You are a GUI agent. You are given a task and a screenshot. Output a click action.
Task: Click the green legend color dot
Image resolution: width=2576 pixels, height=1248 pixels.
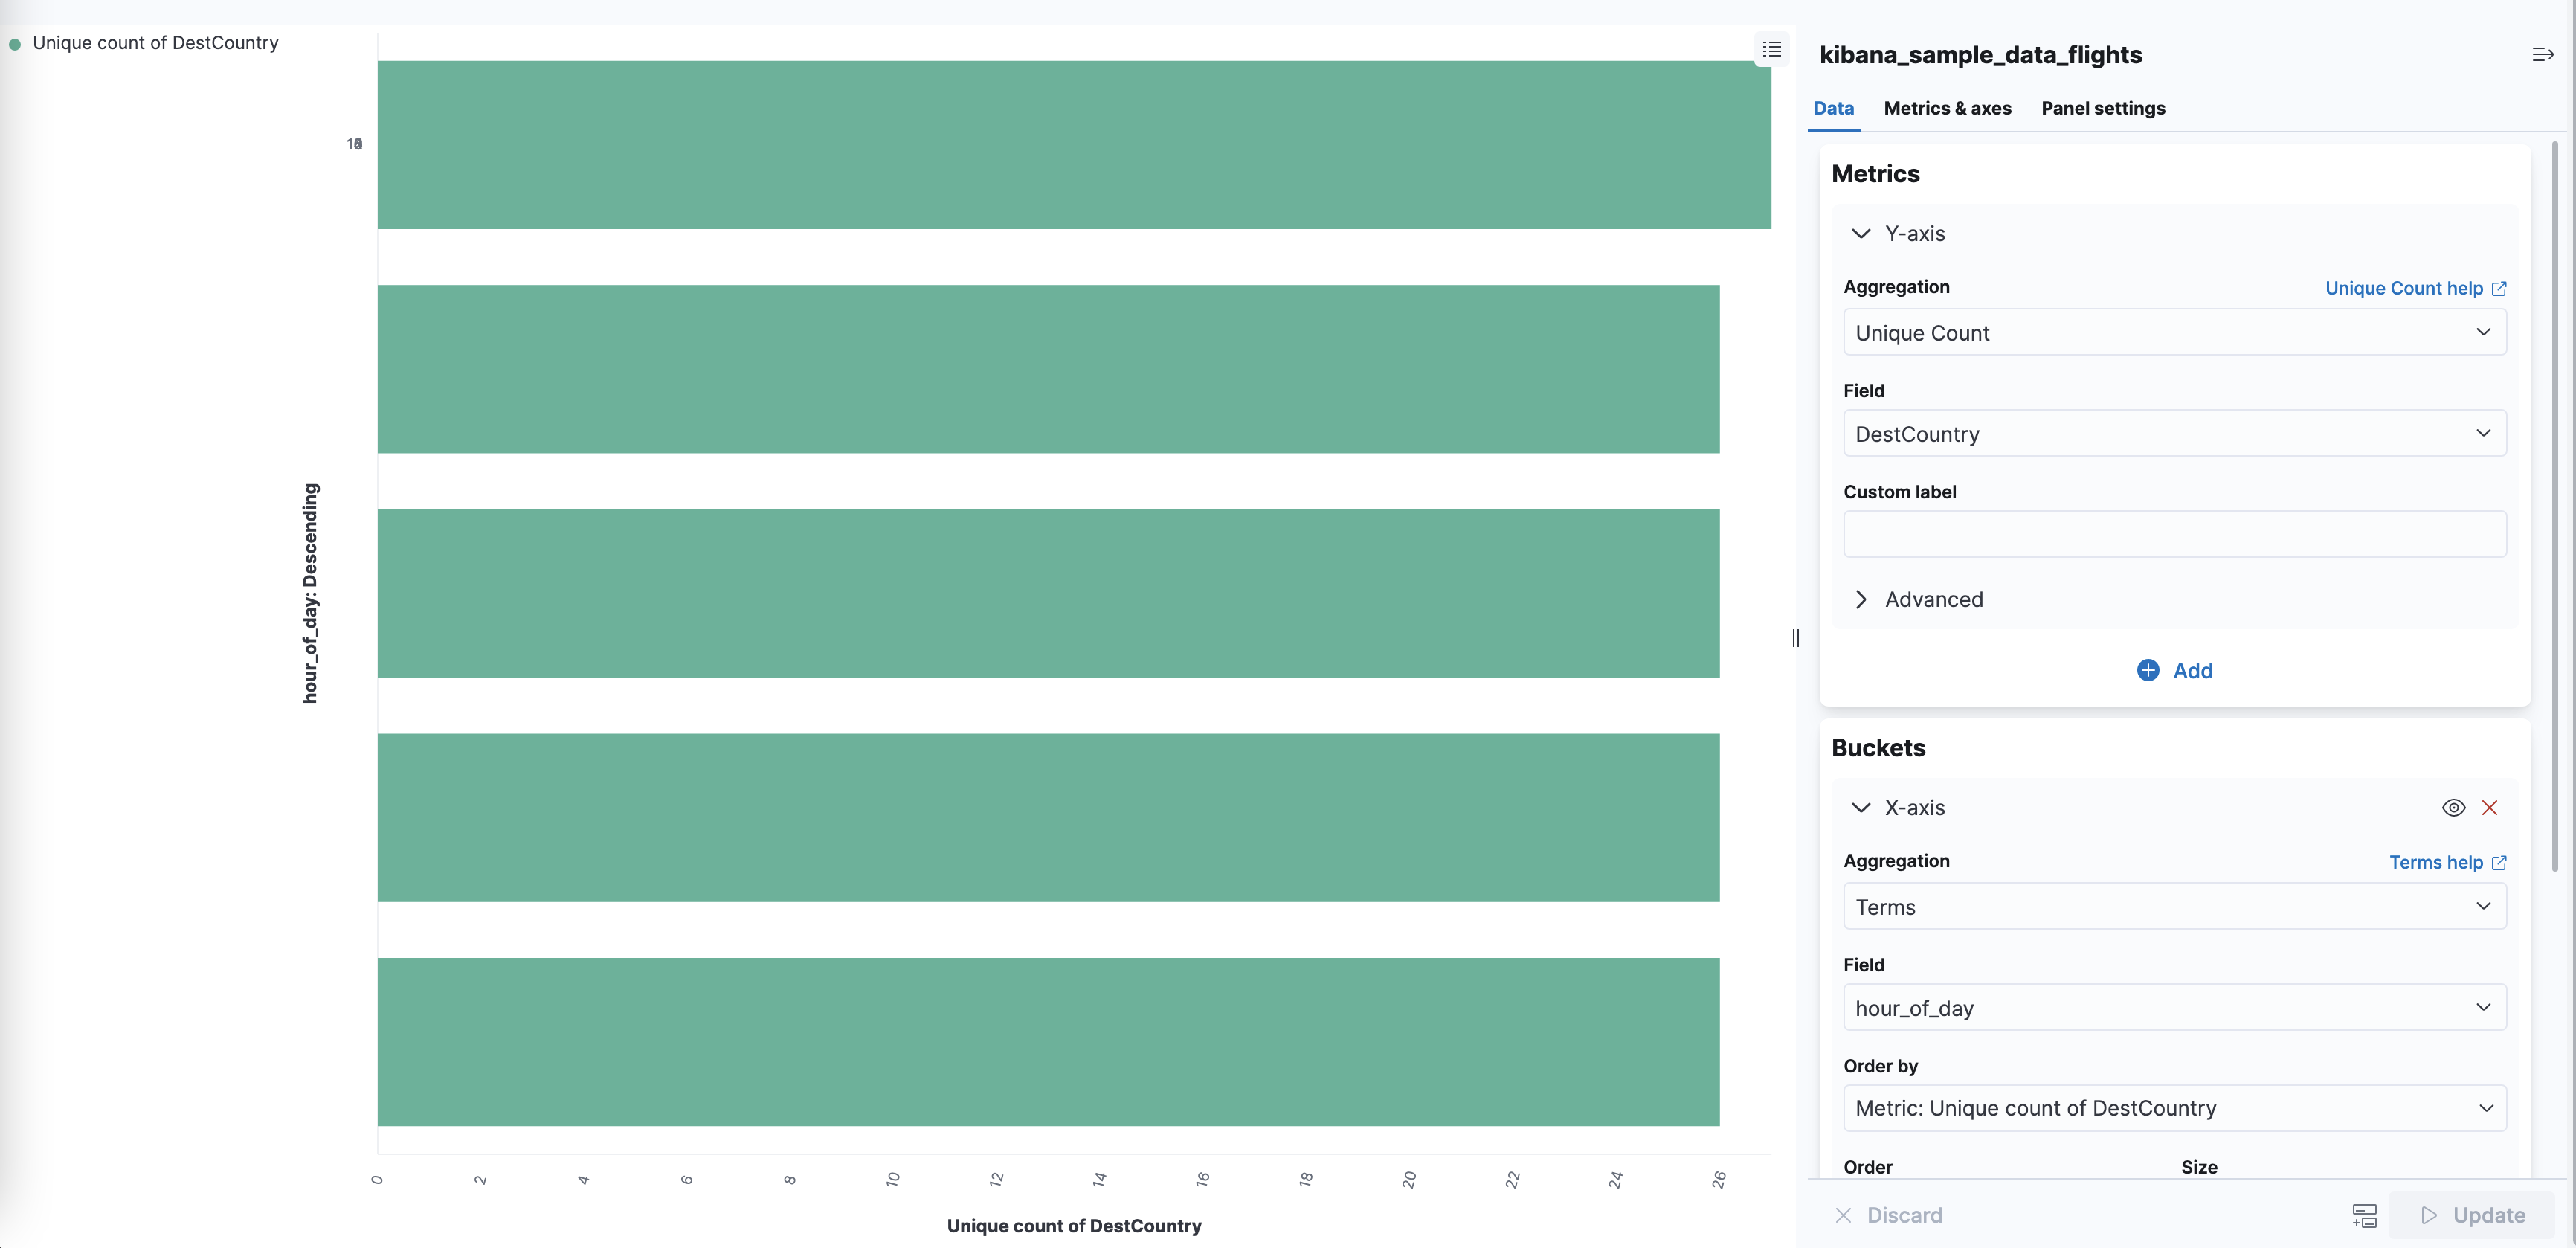pos(15,43)
